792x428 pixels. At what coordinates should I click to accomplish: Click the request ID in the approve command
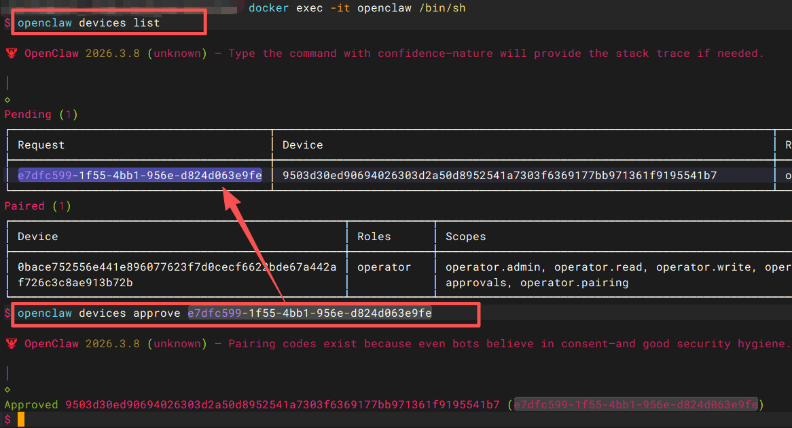(310, 313)
